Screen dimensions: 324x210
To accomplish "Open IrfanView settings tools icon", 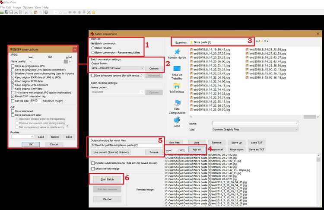I will [x=89, y=12].
